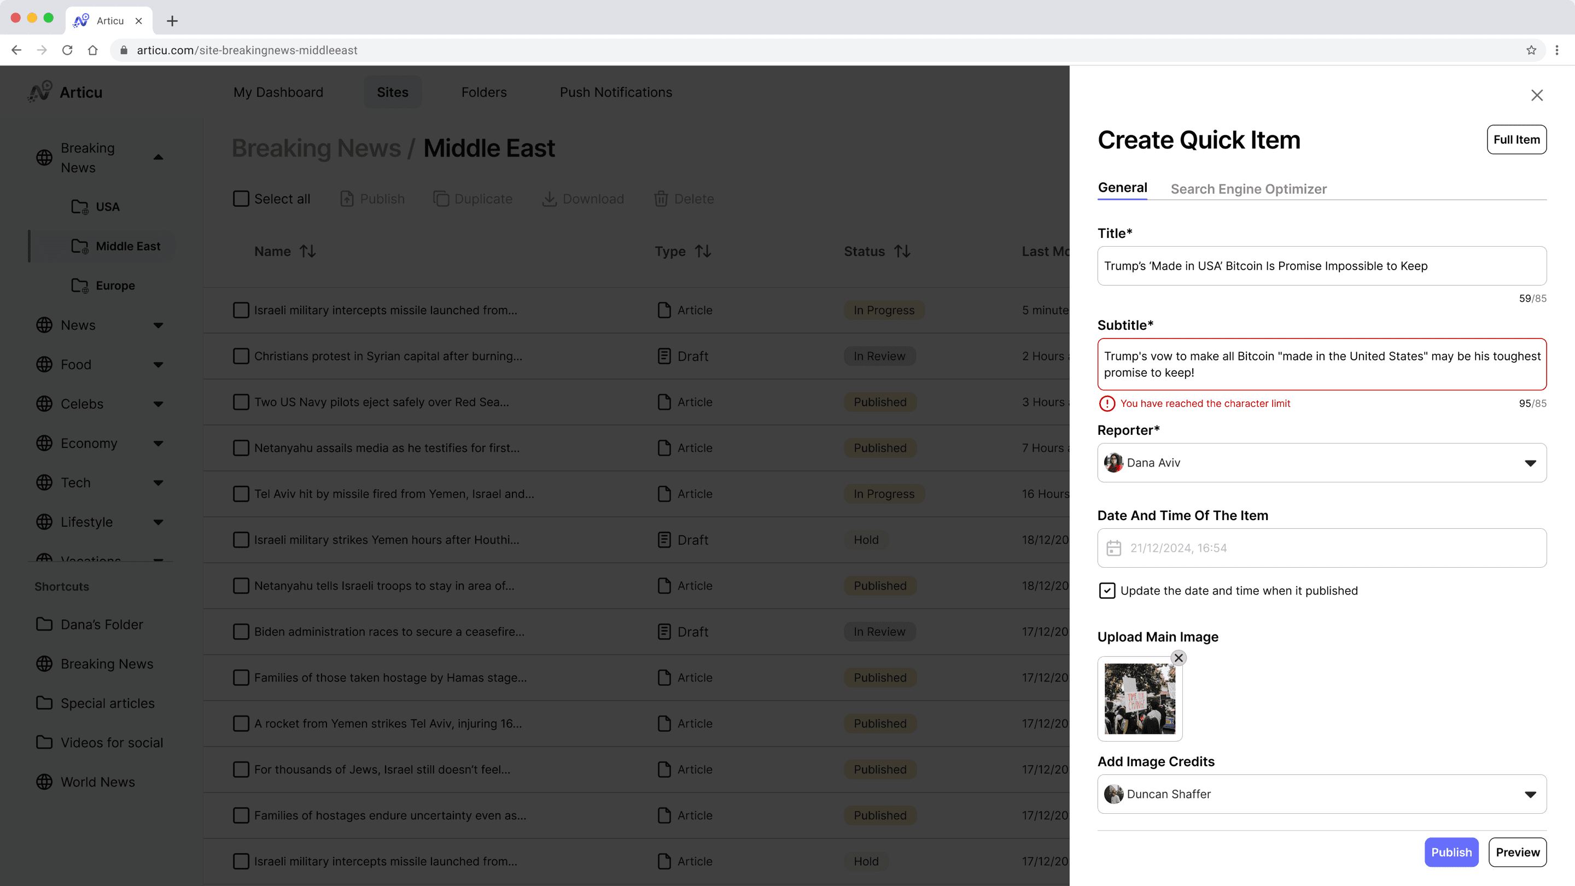Viewport: 1575px width, 886px height.
Task: Select the For thousands of Jews row
Action: [241, 769]
